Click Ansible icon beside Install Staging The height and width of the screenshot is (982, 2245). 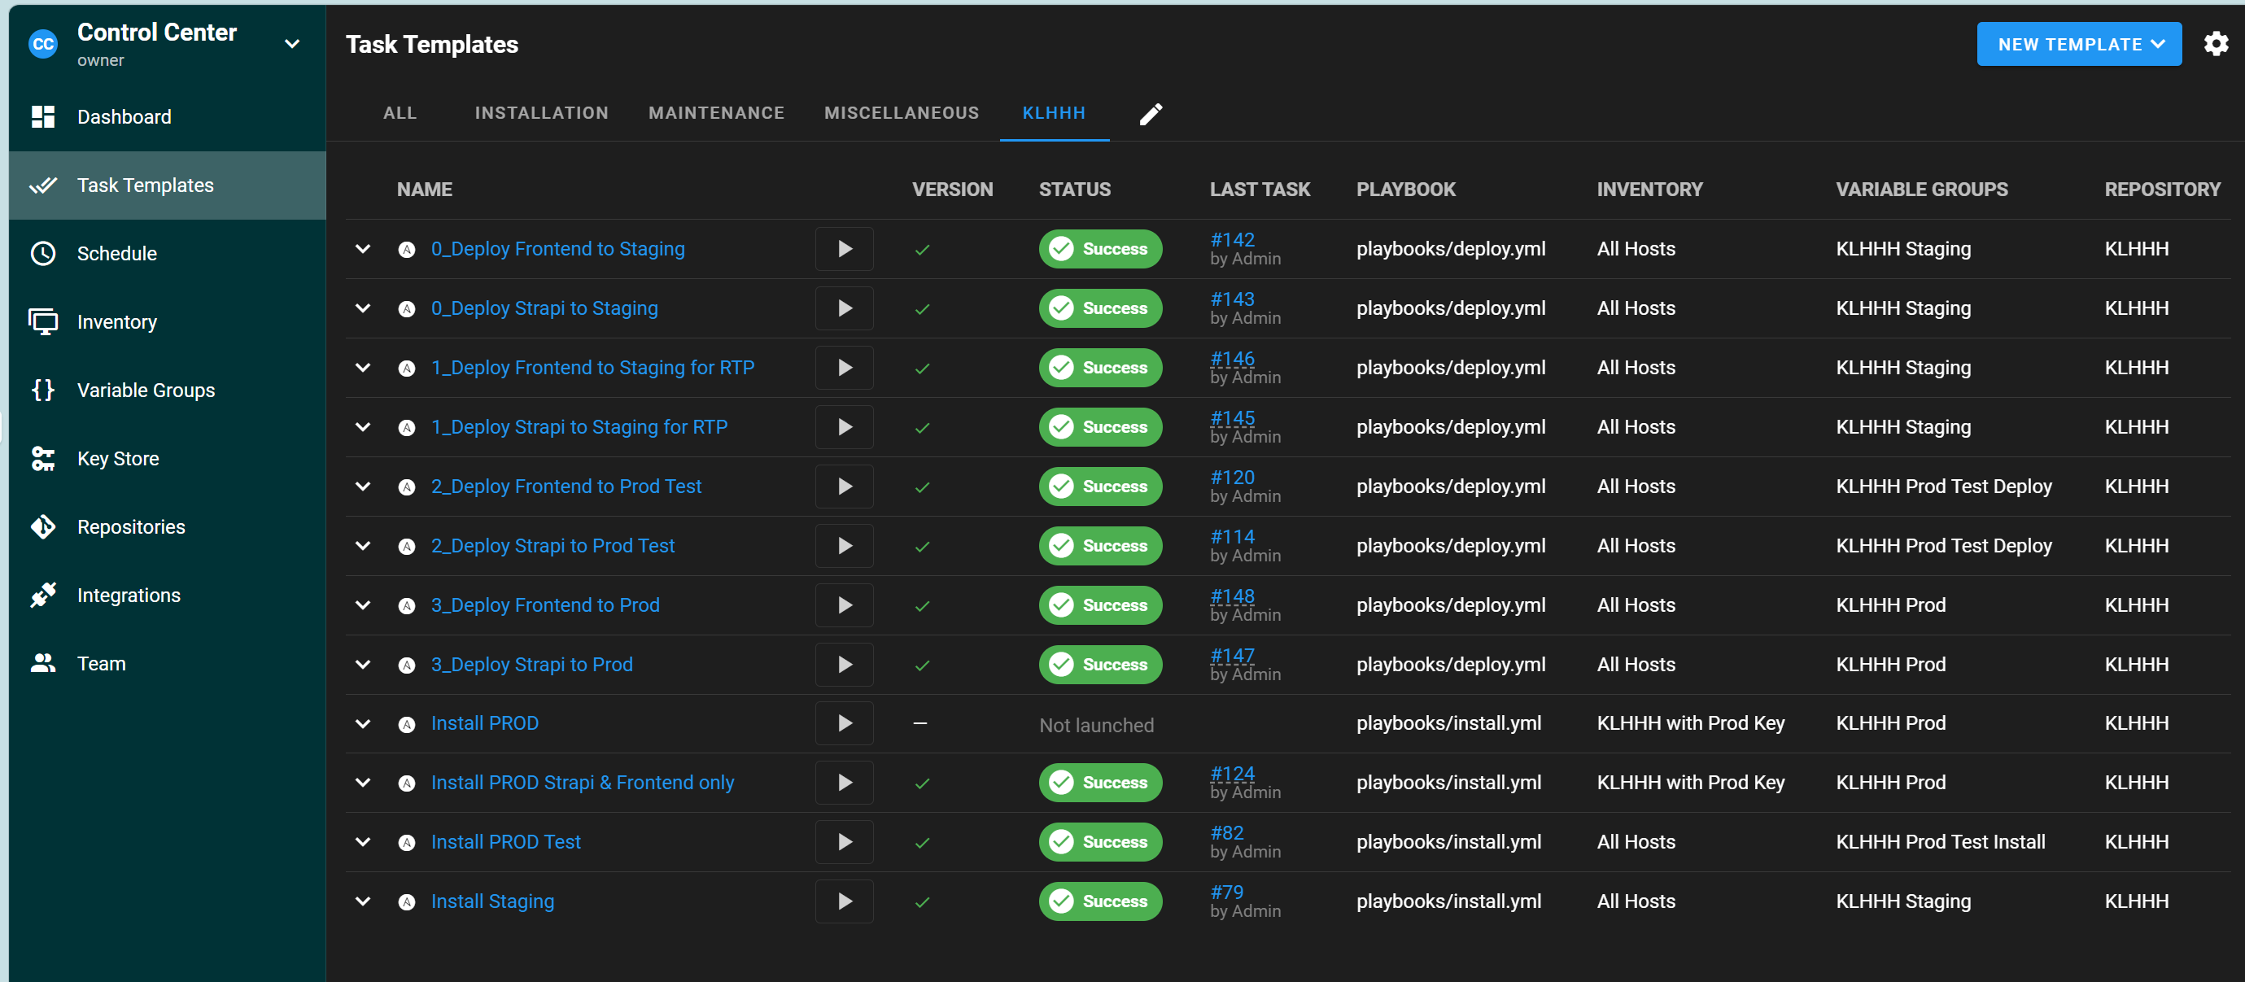point(406,901)
